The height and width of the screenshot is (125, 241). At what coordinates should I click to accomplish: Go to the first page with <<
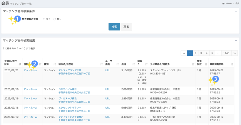click(184, 53)
